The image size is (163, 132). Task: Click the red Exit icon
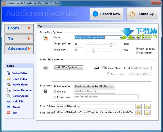tap(9, 112)
